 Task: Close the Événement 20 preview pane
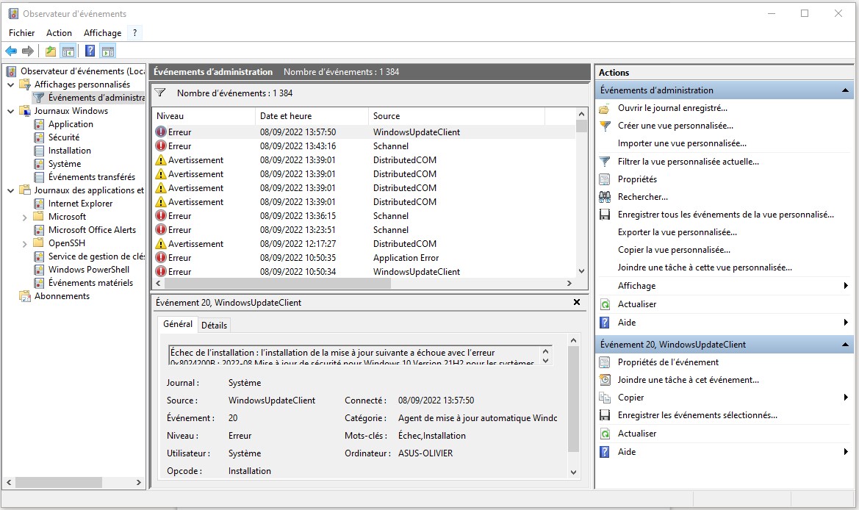click(577, 302)
